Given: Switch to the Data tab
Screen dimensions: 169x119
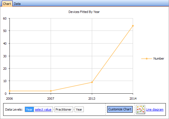Looking at the screenshot, I should click(x=17, y=4).
